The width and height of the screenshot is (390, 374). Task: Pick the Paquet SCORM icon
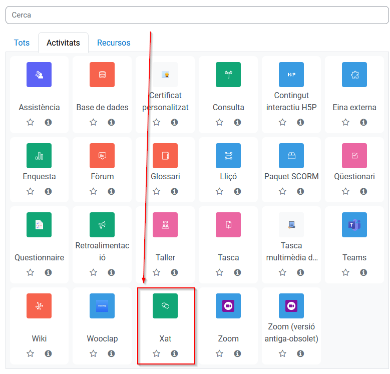point(291,156)
